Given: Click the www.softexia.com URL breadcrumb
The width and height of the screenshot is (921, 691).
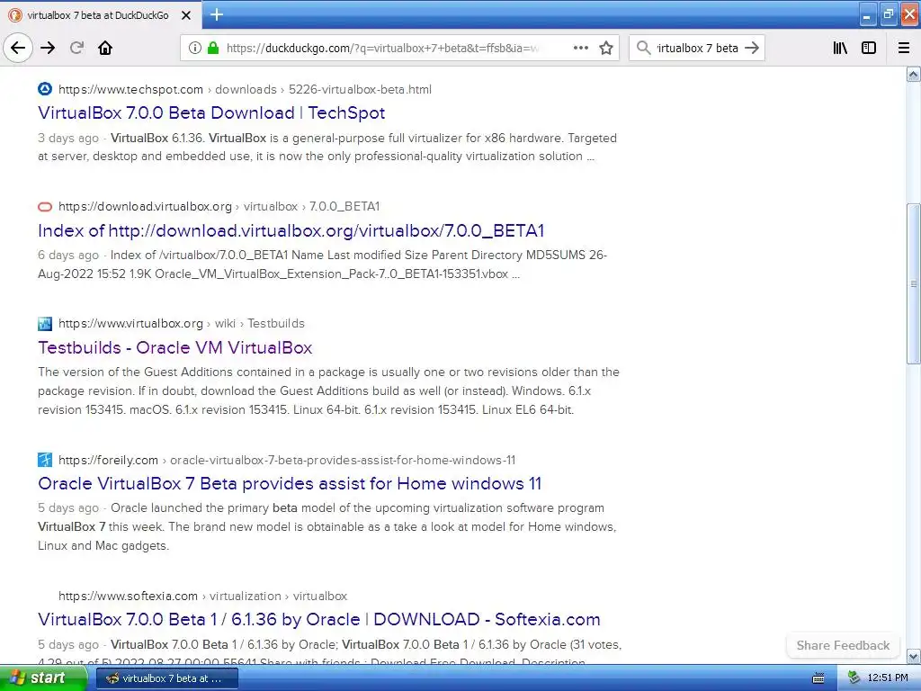Looking at the screenshot, I should pyautogui.click(x=202, y=596).
